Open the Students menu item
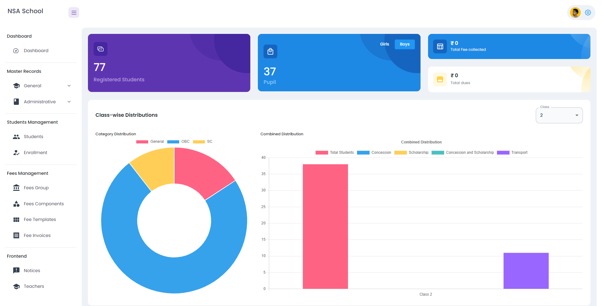Image resolution: width=603 pixels, height=306 pixels. click(x=33, y=137)
